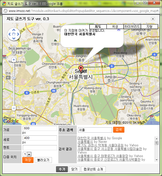Click the route 46 shield near 충현동
This screenshot has height=176, width=162.
tap(54, 91)
